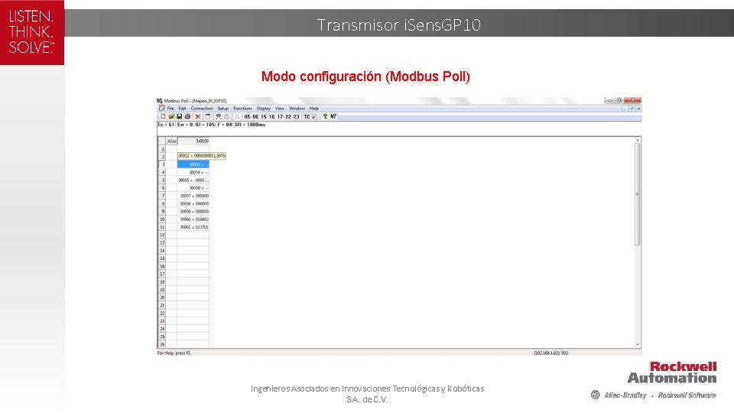The width and height of the screenshot is (734, 413).
Task: Select the cell showing 30057 = 000000
Action: [x=193, y=196]
